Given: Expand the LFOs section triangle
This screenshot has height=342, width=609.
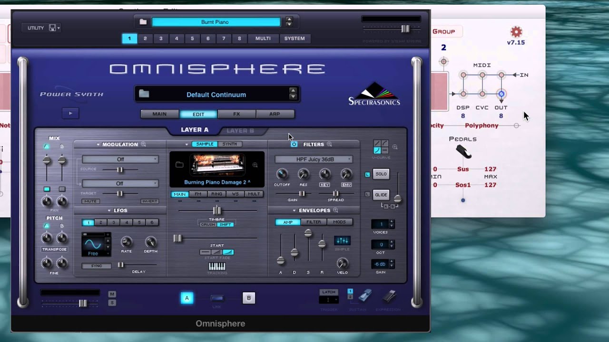Looking at the screenshot, I should pyautogui.click(x=109, y=210).
